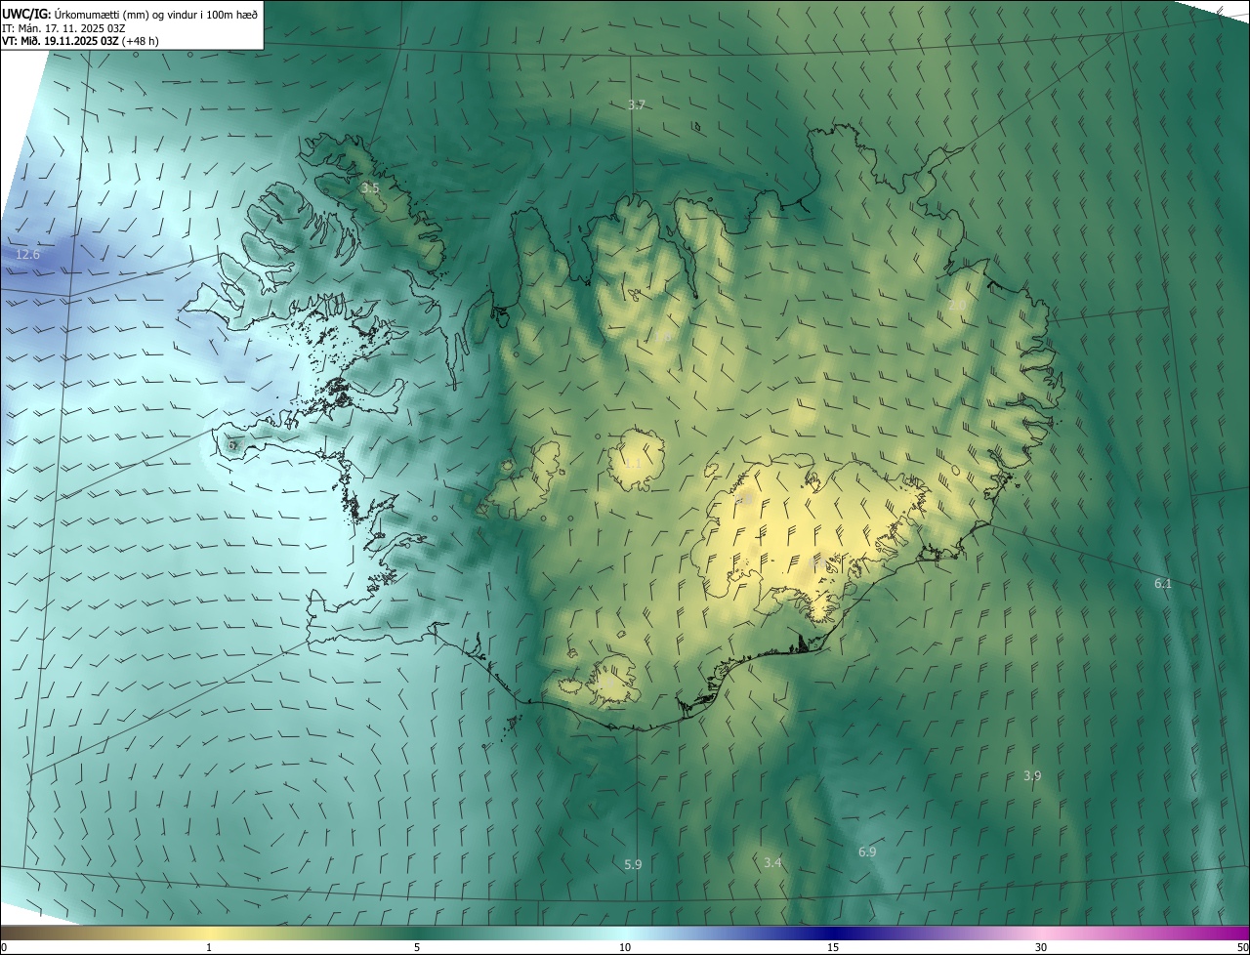Click the color scale tick label 0
The height and width of the screenshot is (955, 1250).
tap(4, 948)
